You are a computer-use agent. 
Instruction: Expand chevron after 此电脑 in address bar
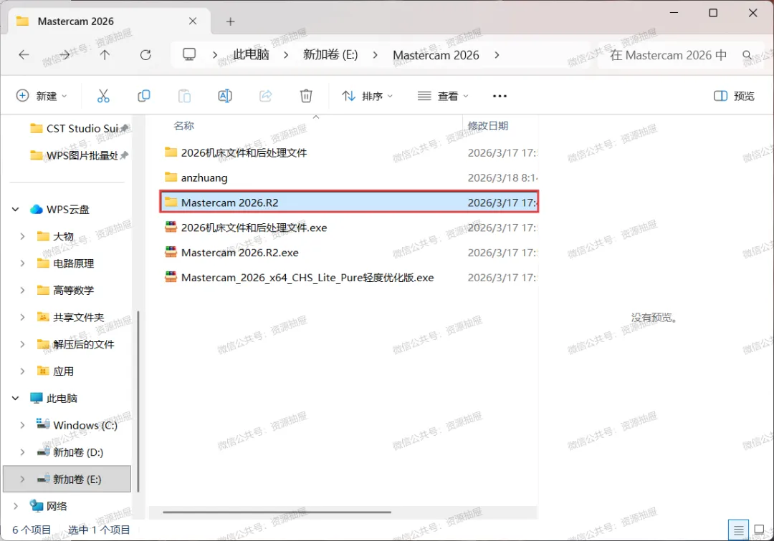[x=286, y=54]
